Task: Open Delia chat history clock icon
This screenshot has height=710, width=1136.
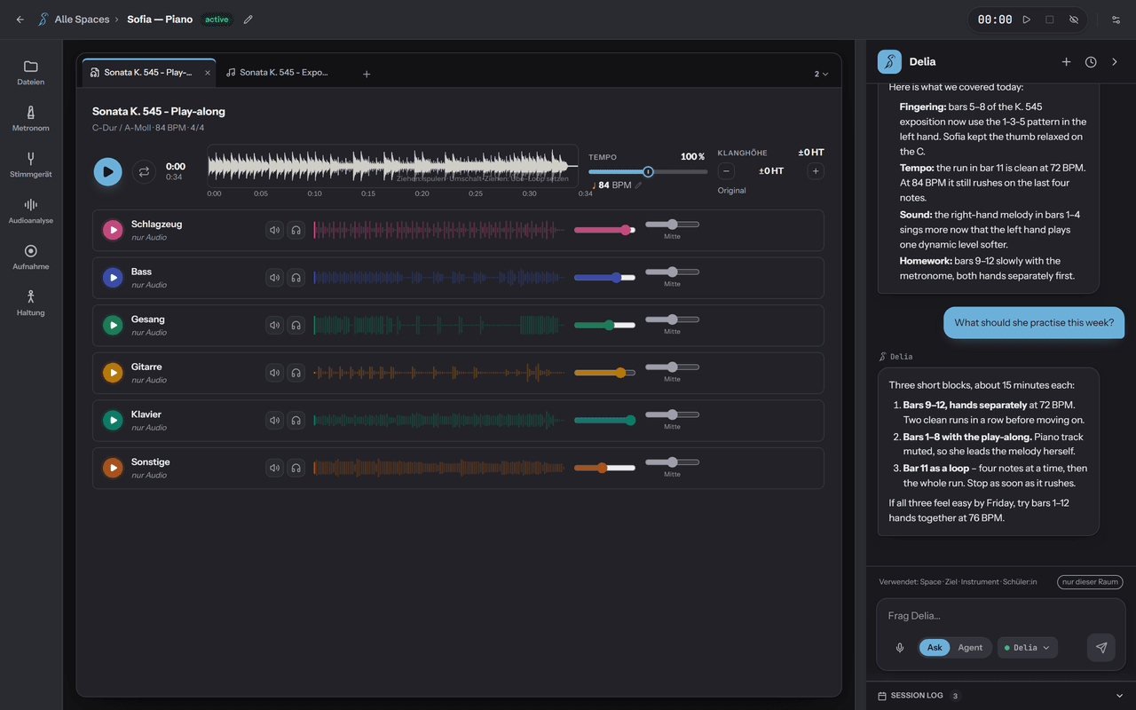Action: [x=1091, y=62]
